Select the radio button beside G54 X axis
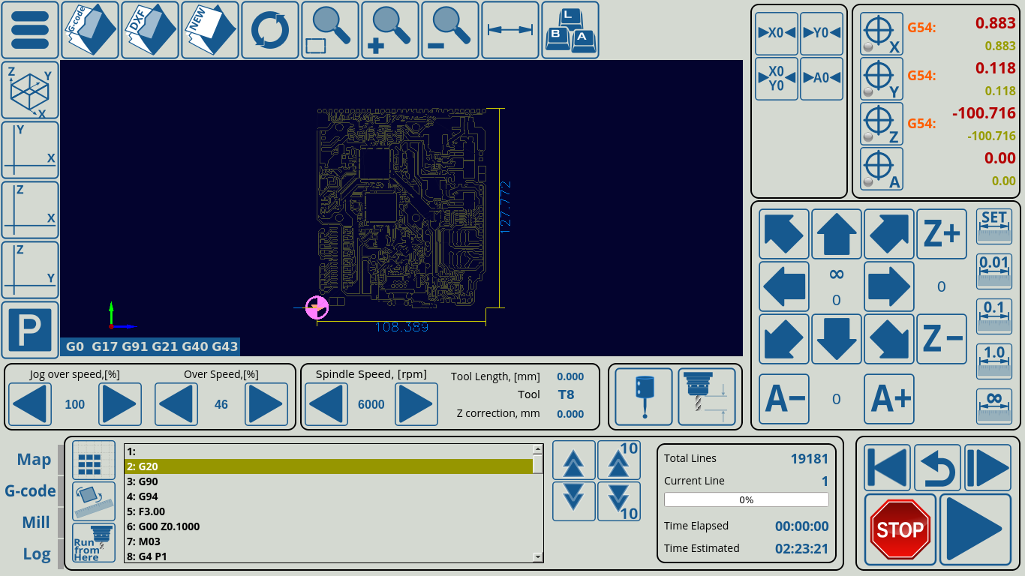This screenshot has width=1025, height=576. 868,45
